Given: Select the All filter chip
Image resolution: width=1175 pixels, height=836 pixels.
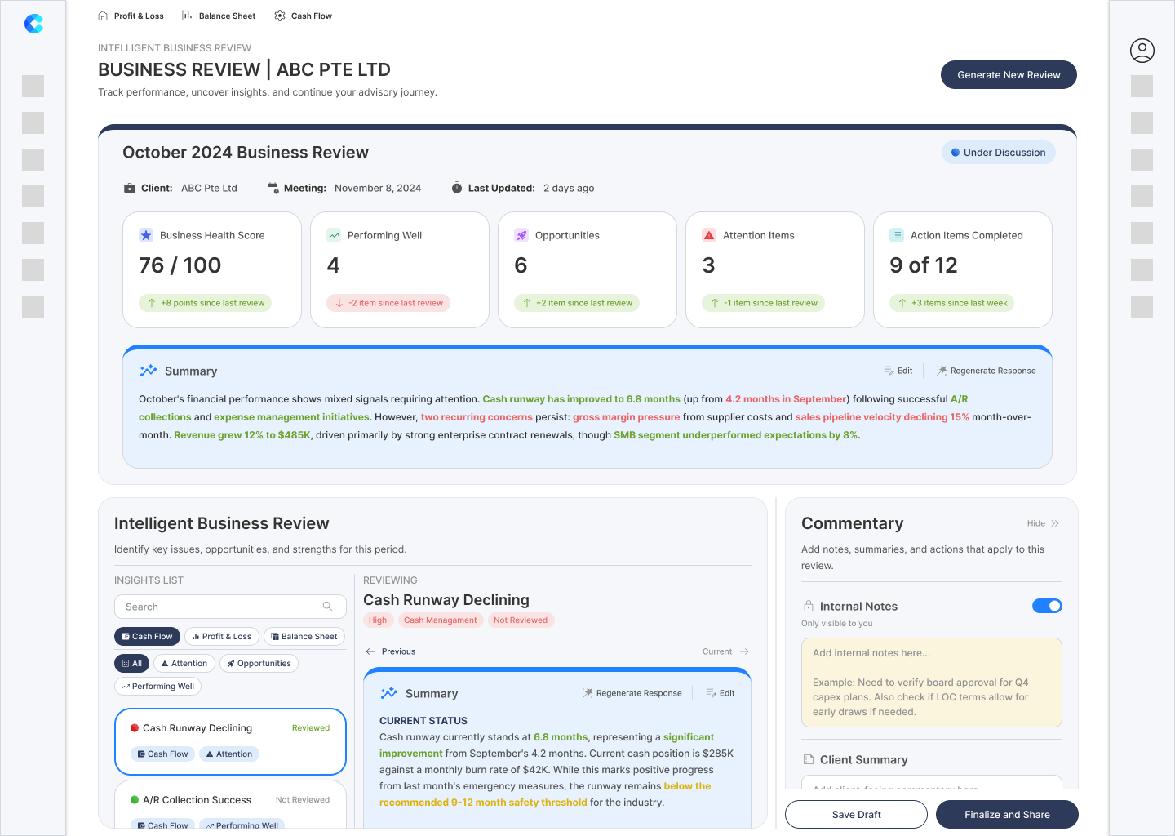Looking at the screenshot, I should [x=131, y=664].
